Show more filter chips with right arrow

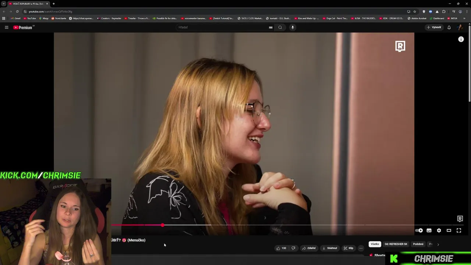click(438, 244)
